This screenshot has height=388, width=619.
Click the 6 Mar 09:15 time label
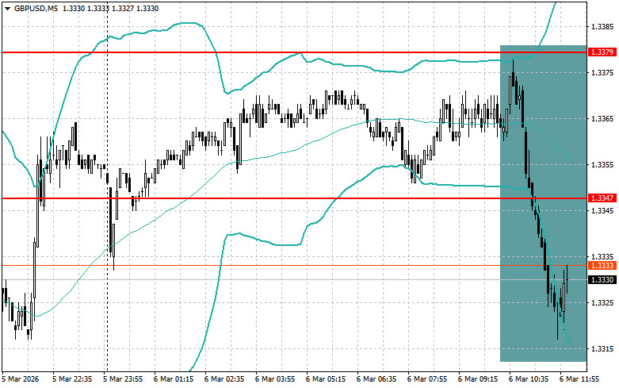click(478, 379)
